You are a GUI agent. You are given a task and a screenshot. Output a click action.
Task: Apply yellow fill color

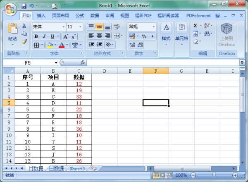click(x=50, y=45)
